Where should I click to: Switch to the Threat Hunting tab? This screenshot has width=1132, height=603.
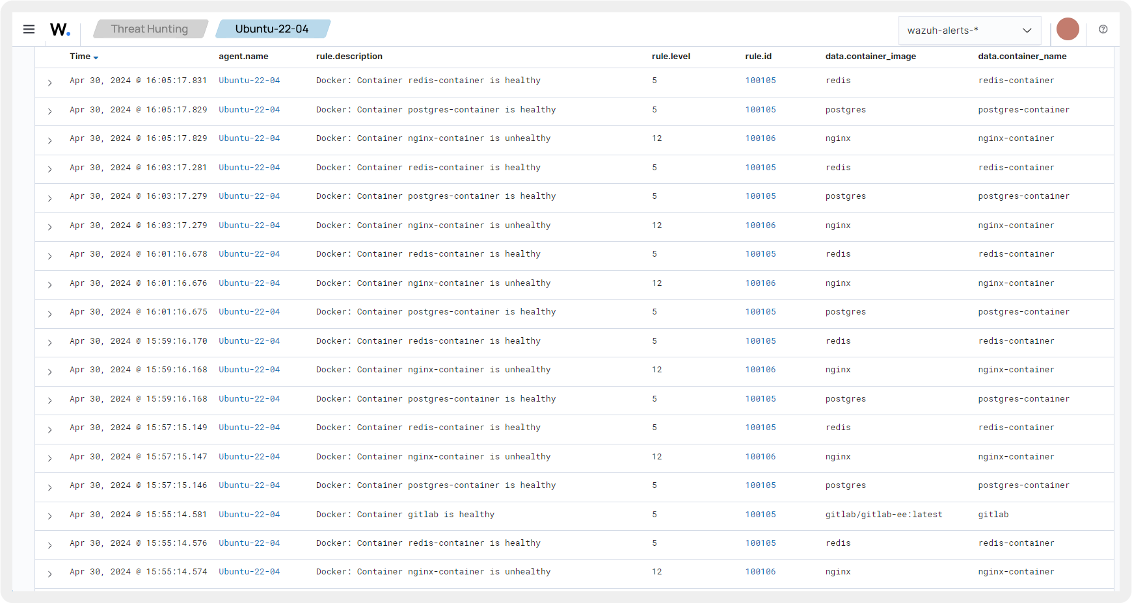149,29
